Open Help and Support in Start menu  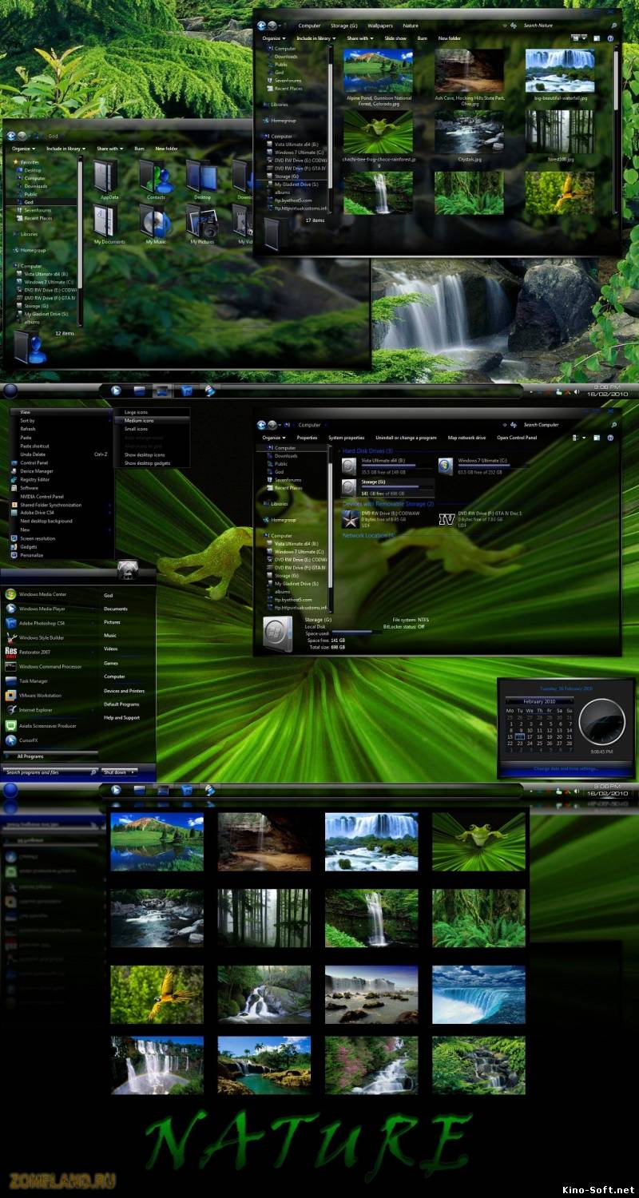[121, 717]
